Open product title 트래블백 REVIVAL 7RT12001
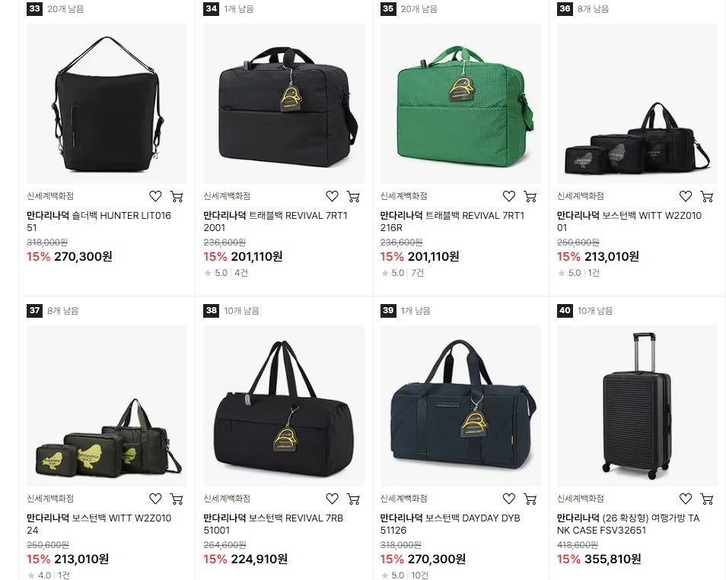The width and height of the screenshot is (726, 580). click(275, 221)
